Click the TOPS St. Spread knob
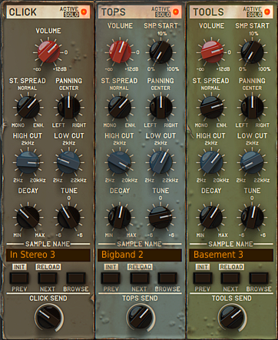278x340 pixels. (x=120, y=107)
